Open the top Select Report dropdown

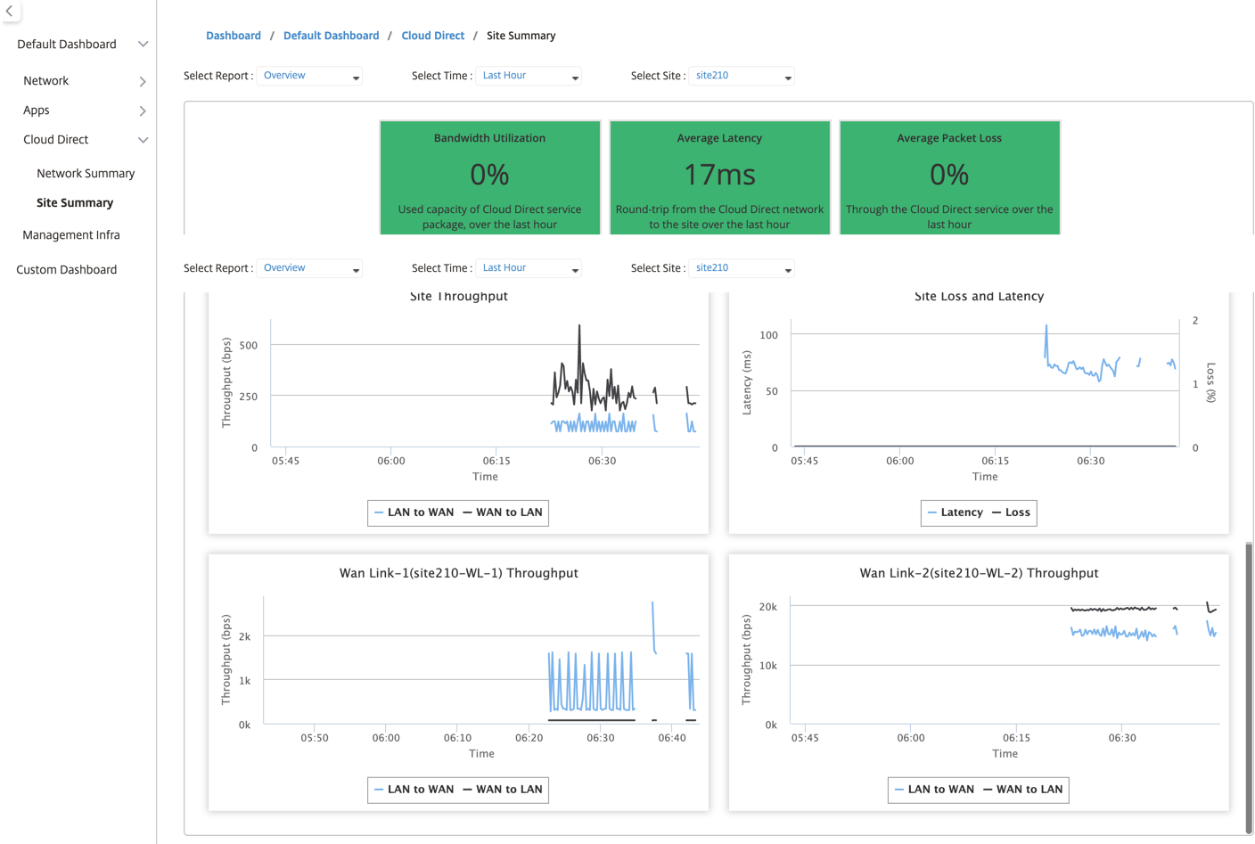pos(309,76)
